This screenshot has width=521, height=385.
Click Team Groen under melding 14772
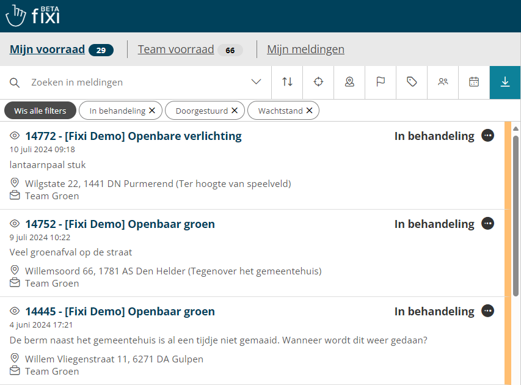[x=52, y=196]
